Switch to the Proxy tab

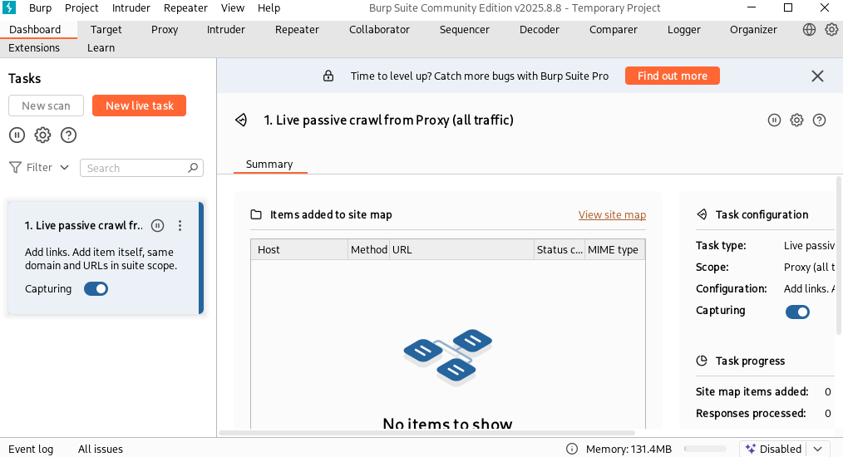click(x=165, y=29)
